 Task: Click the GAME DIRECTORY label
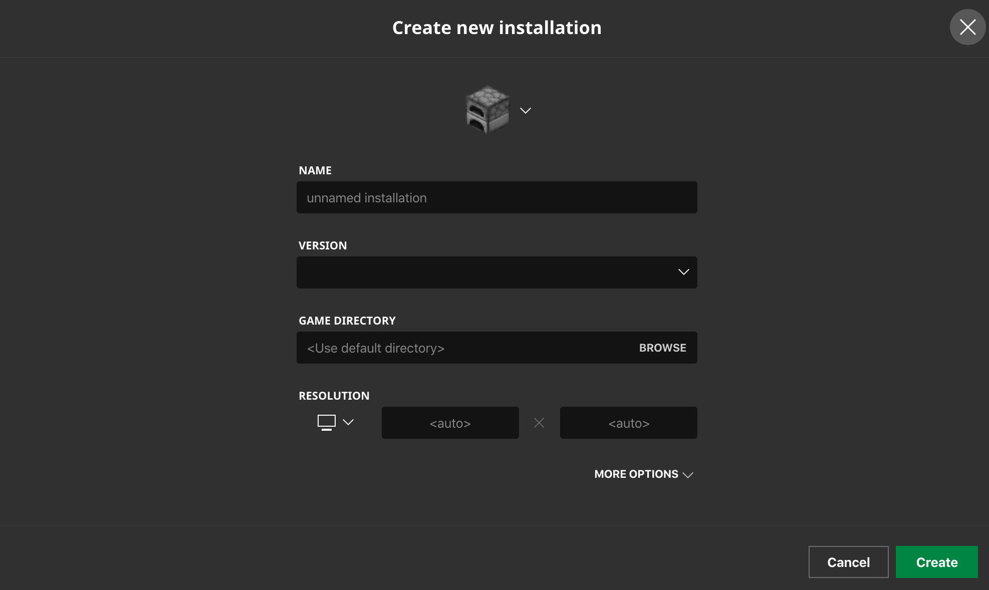(x=347, y=321)
